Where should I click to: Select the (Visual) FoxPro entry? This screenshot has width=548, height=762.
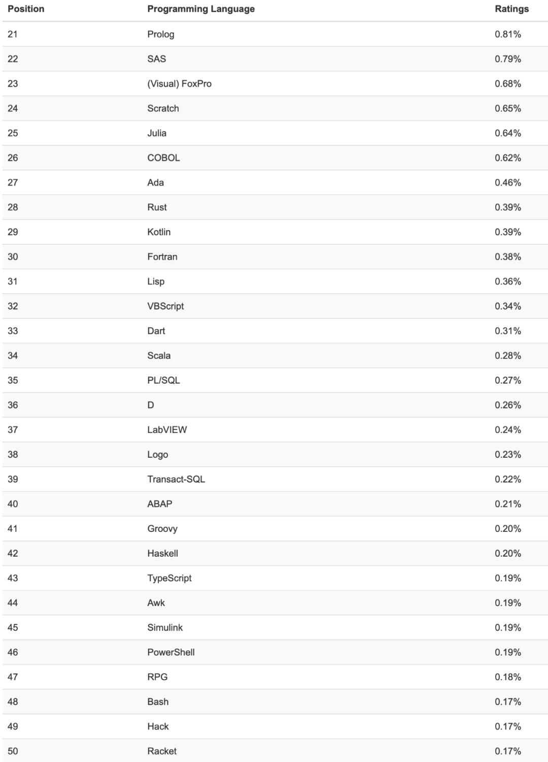179,83
